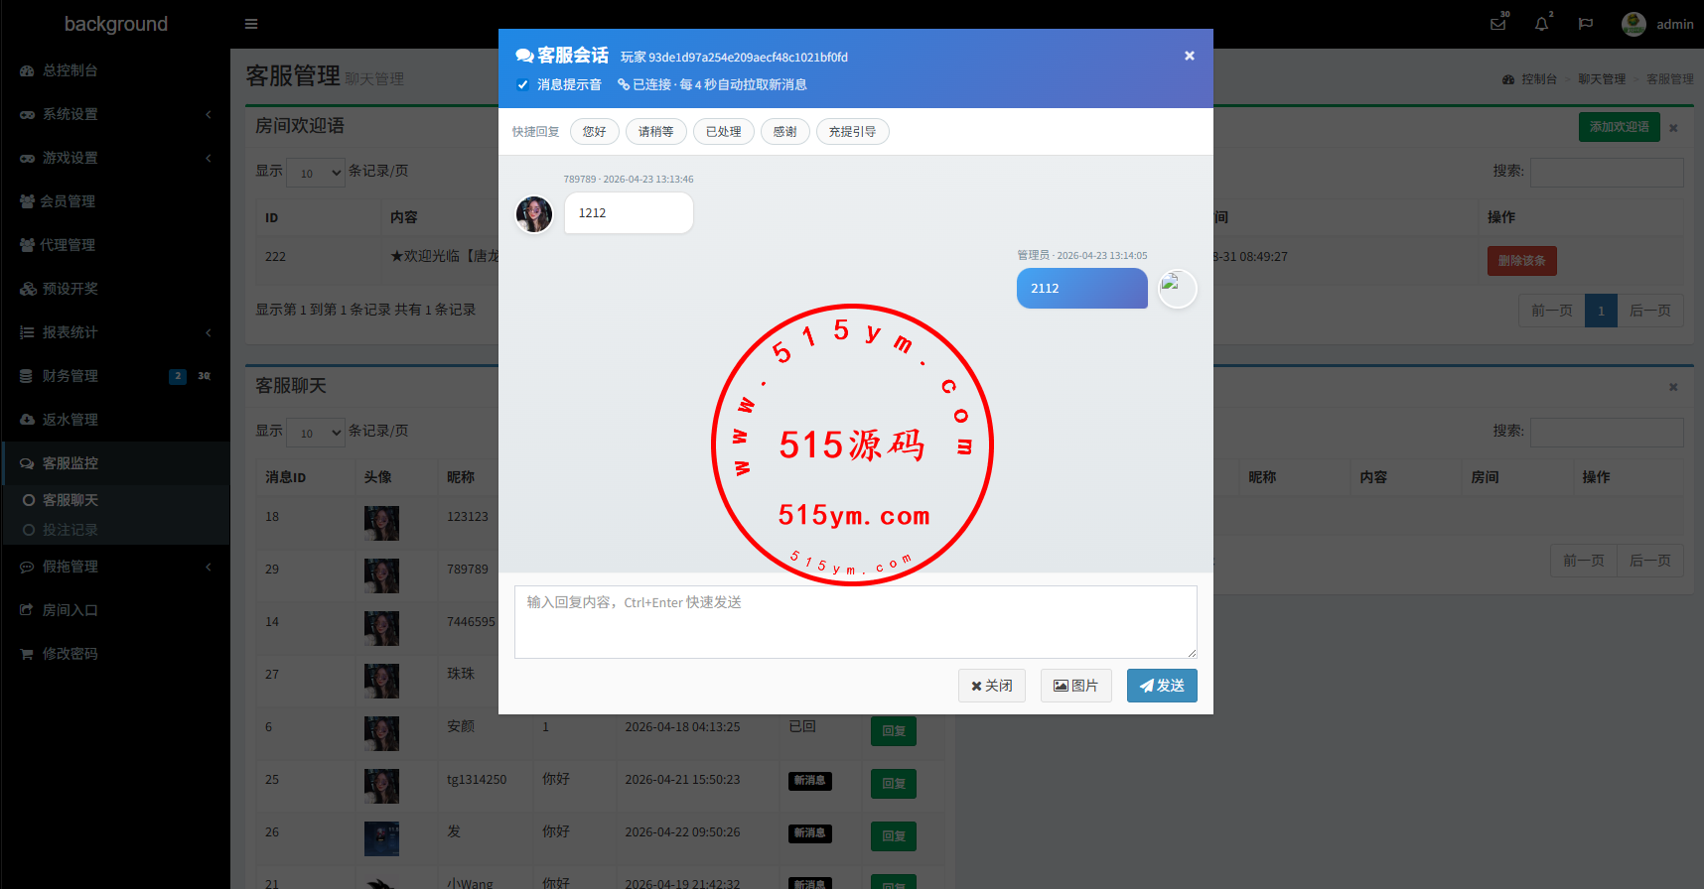Select the 投注记录 sidebar item
The width and height of the screenshot is (1704, 889).
coord(70,530)
